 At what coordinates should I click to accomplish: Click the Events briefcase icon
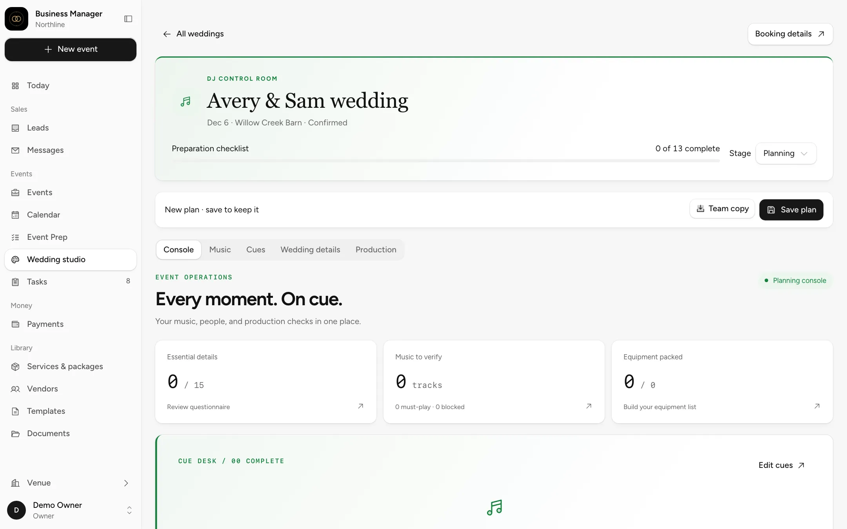[x=15, y=193]
